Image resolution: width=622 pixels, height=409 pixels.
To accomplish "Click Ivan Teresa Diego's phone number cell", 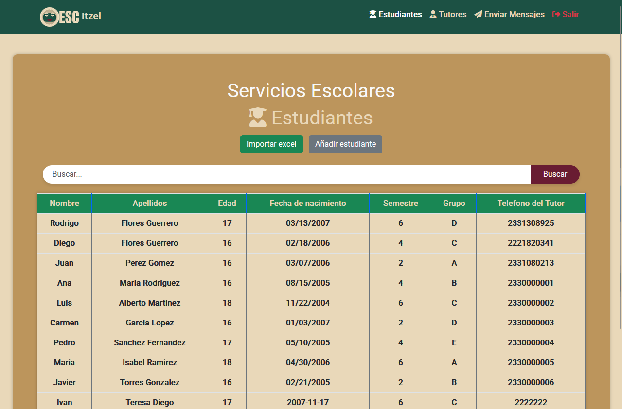I will pos(530,402).
